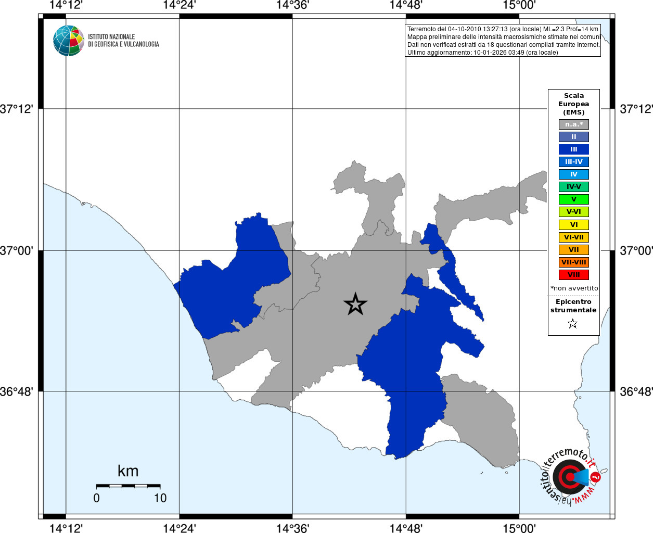The image size is (653, 533).
Task: Click the scale bar '10' label
Action: 160,498
